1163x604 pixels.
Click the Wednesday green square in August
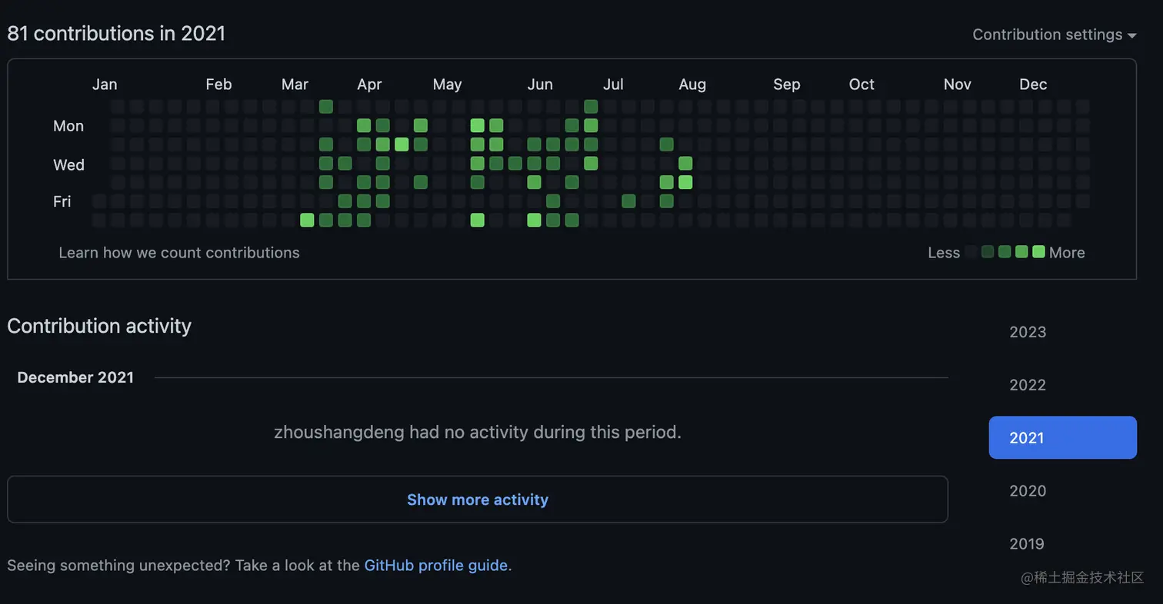[x=685, y=163]
